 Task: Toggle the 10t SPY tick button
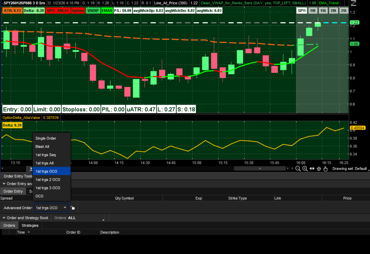(312, 11)
